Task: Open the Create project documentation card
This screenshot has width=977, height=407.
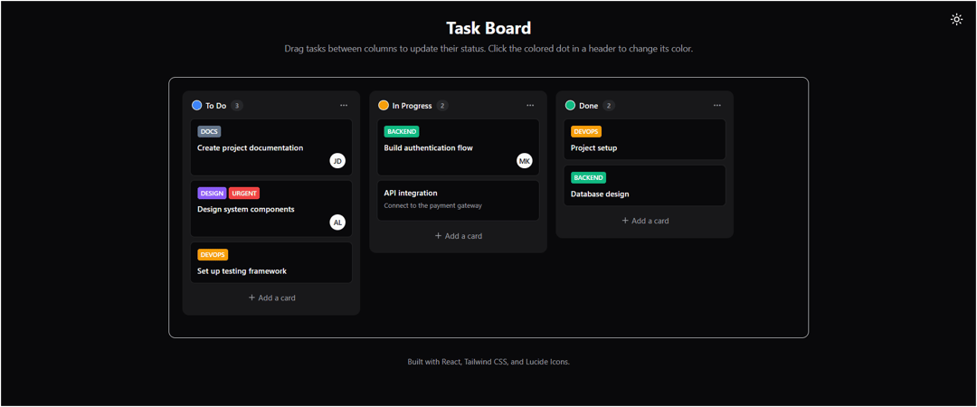Action: pos(271,147)
